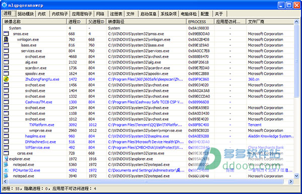Sort by the 映像路径 column header
The width and height of the screenshot is (302, 194).
click(146, 22)
